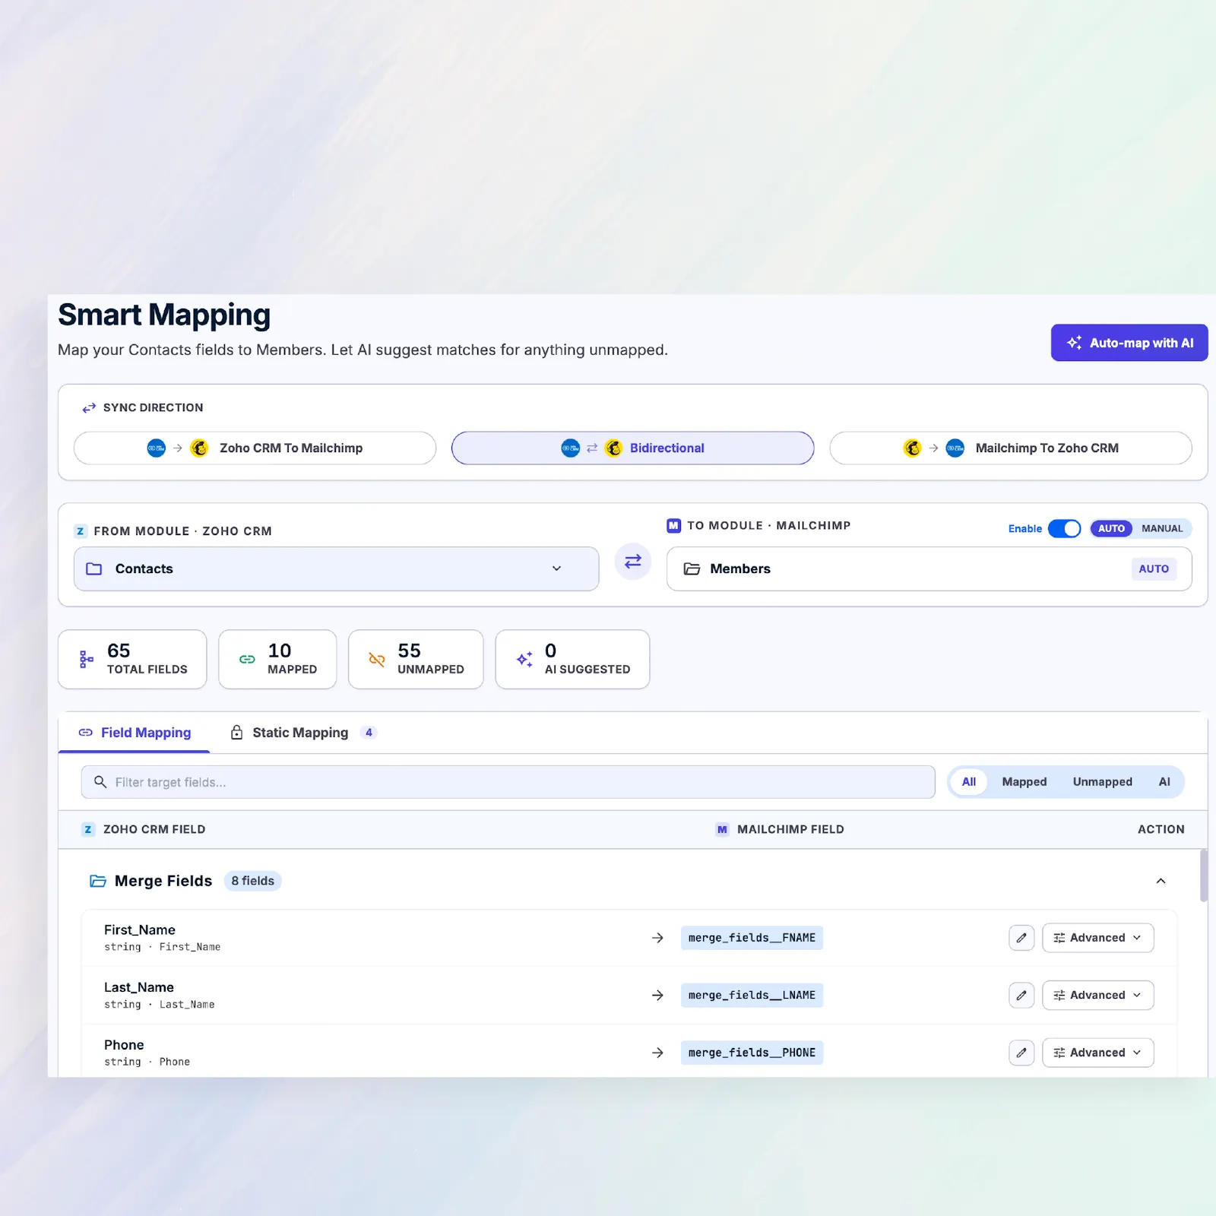1216x1216 pixels.
Task: Open the Field Mapping tab
Action: point(135,733)
